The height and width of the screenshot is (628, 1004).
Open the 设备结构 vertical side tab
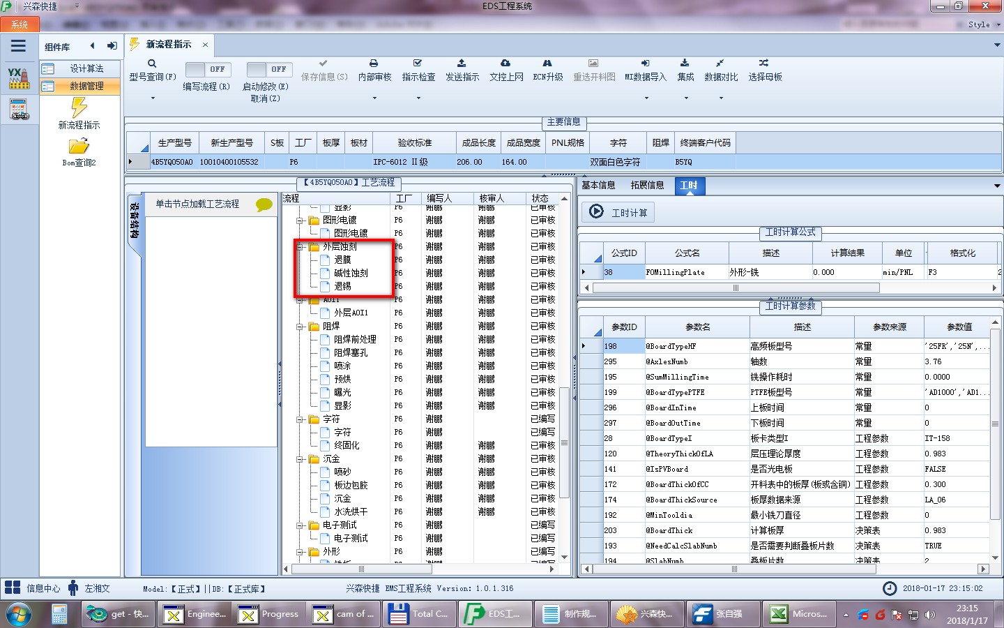click(134, 220)
